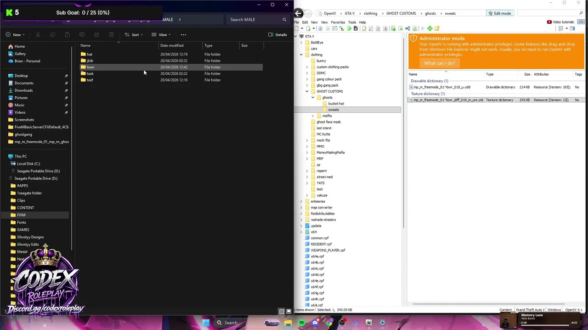Image resolution: width=588 pixels, height=330 pixels.
Task: Expand the DDMC tree node
Action: 307,73
